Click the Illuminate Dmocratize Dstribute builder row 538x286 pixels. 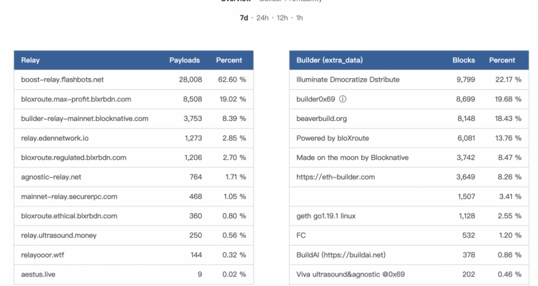(x=348, y=80)
